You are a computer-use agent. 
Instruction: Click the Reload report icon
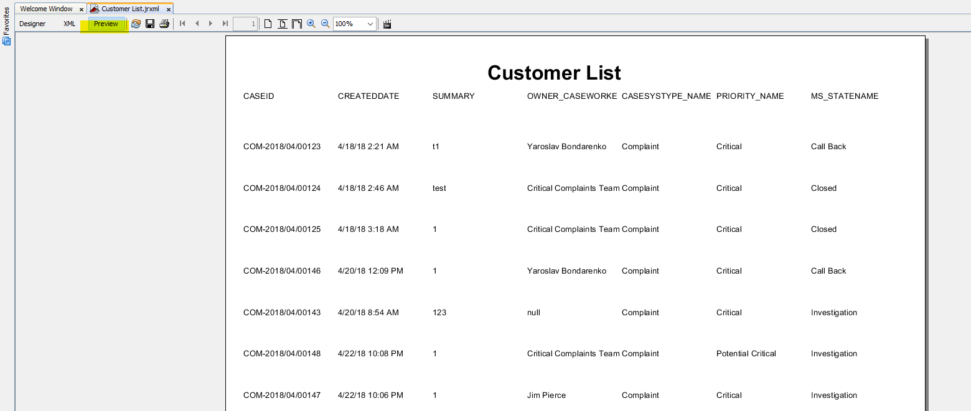(x=136, y=24)
